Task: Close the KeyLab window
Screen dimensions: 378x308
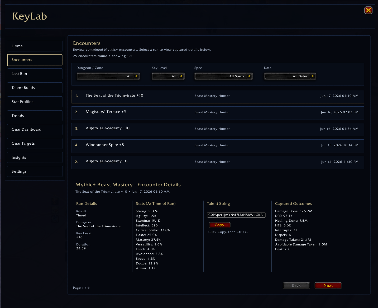Action: coord(368,10)
